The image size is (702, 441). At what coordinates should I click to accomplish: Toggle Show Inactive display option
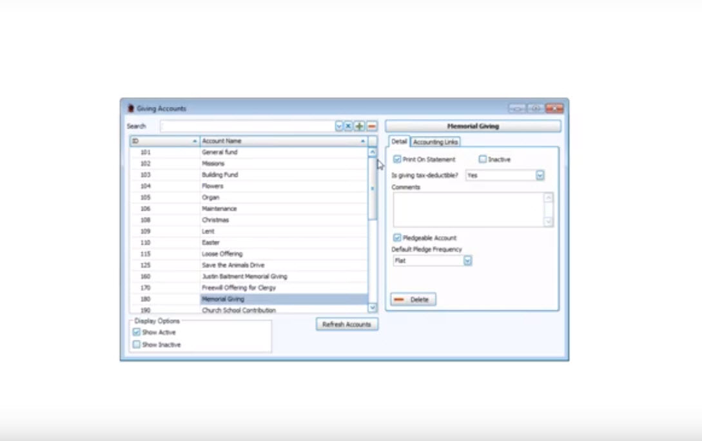137,344
